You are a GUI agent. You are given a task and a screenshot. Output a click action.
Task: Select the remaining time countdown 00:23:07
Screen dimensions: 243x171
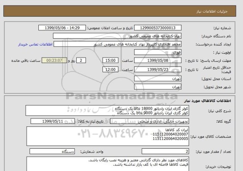click(54, 61)
